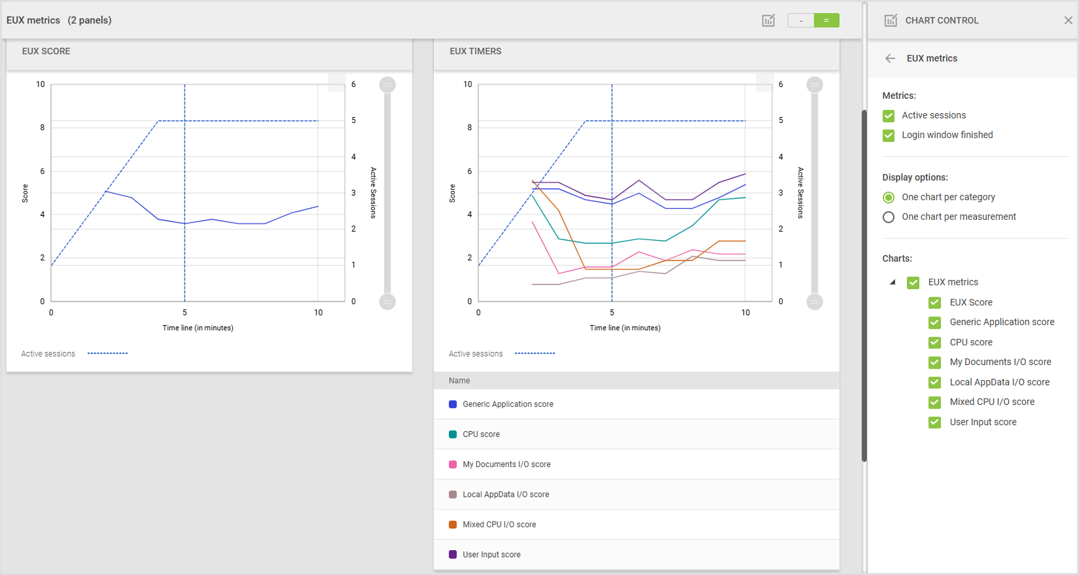Viewport: 1079px width, 575px height.
Task: Click the Generic Application score legend swatch
Action: pos(453,404)
